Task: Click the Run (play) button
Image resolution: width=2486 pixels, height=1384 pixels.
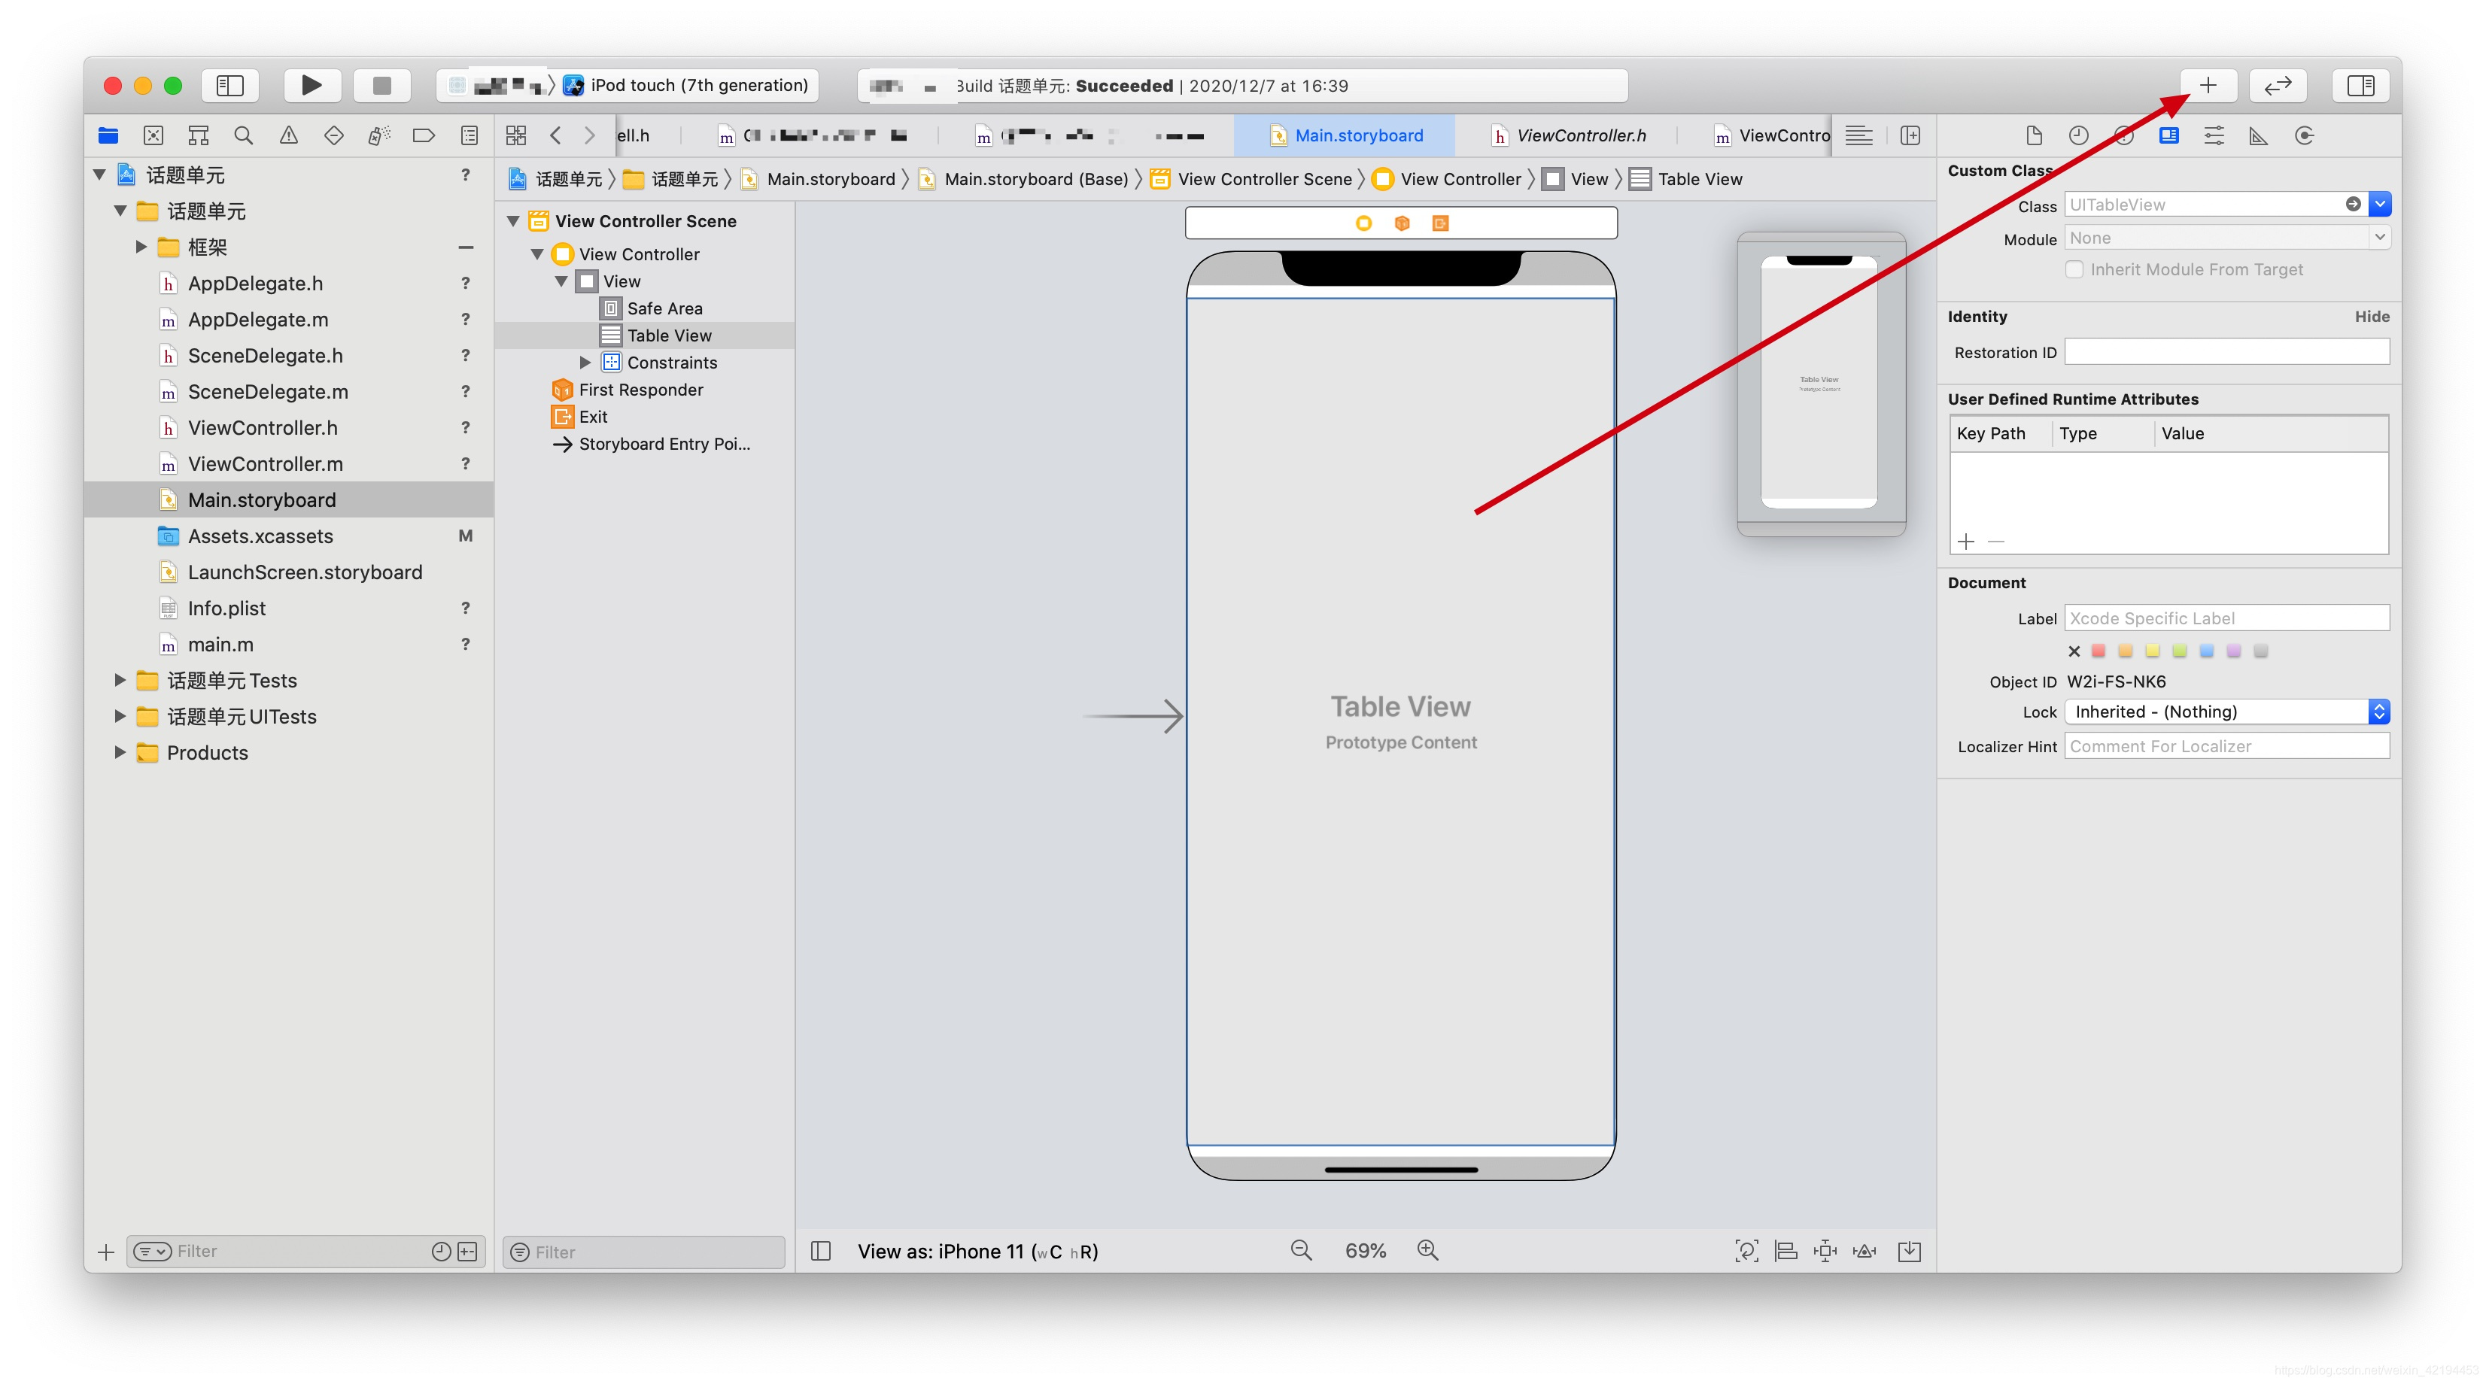Action: coord(311,85)
